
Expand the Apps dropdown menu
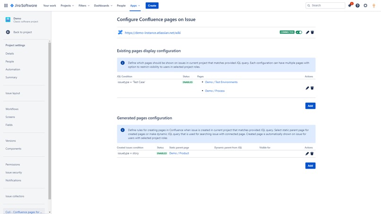[x=135, y=5]
